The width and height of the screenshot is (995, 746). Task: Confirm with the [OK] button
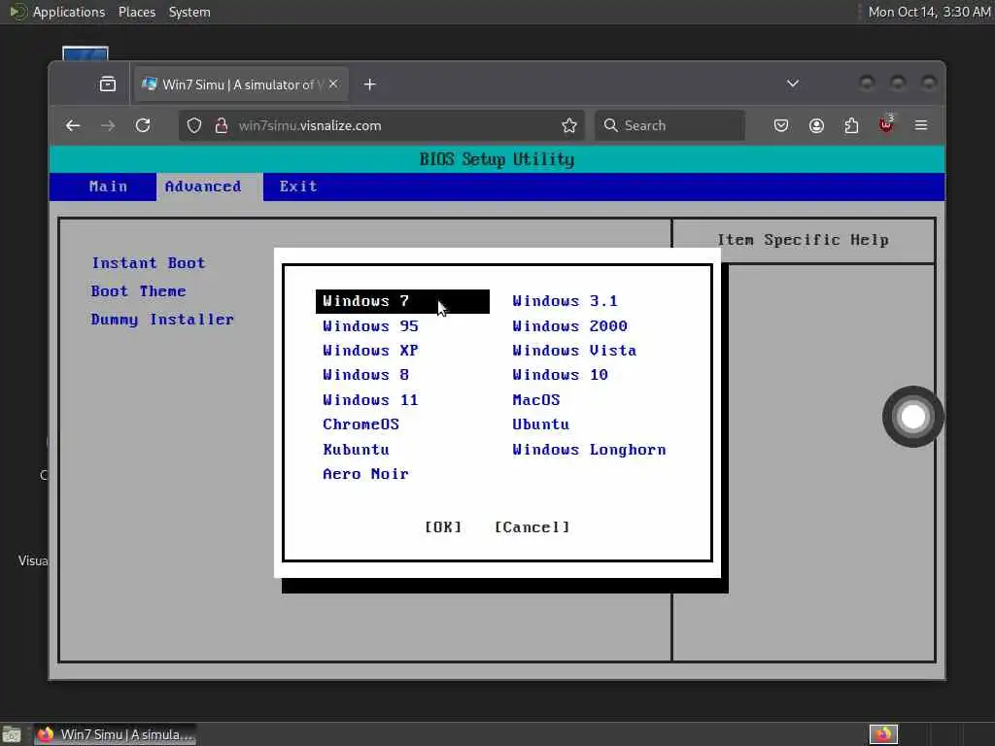tap(443, 527)
